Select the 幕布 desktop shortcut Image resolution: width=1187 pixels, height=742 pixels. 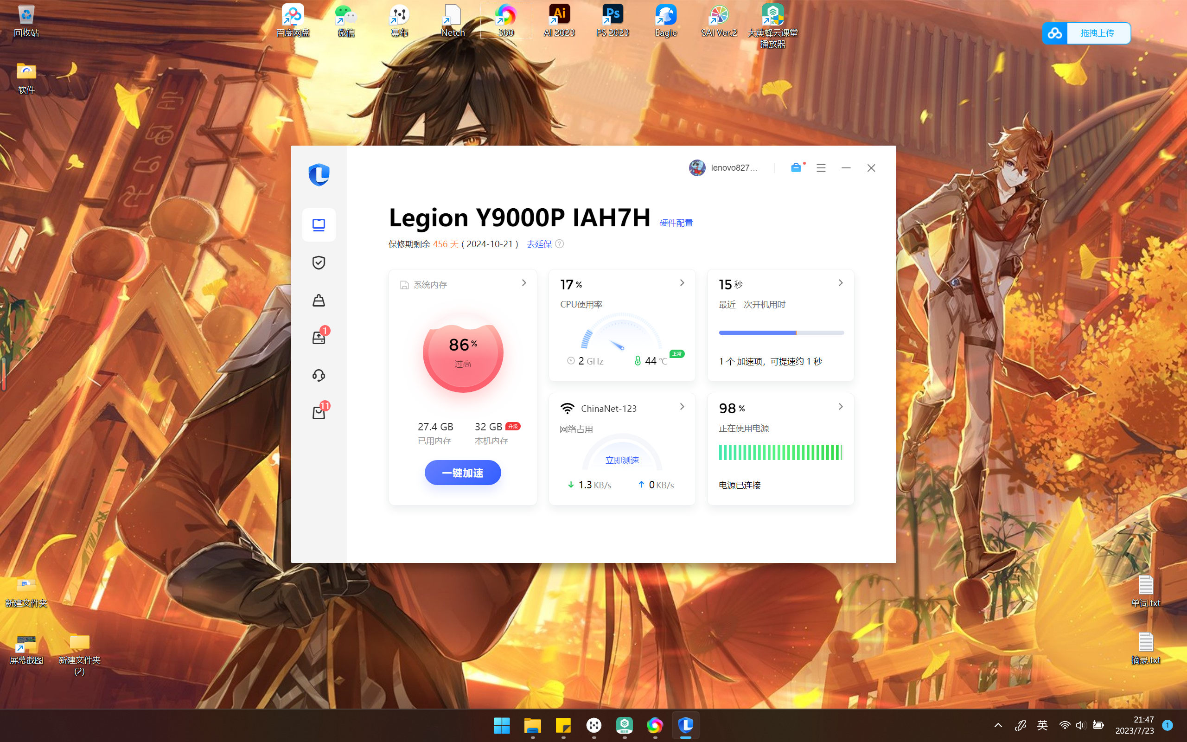coord(399,21)
